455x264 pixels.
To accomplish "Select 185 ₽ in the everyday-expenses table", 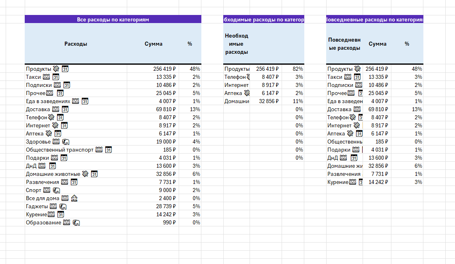I will coord(376,142).
